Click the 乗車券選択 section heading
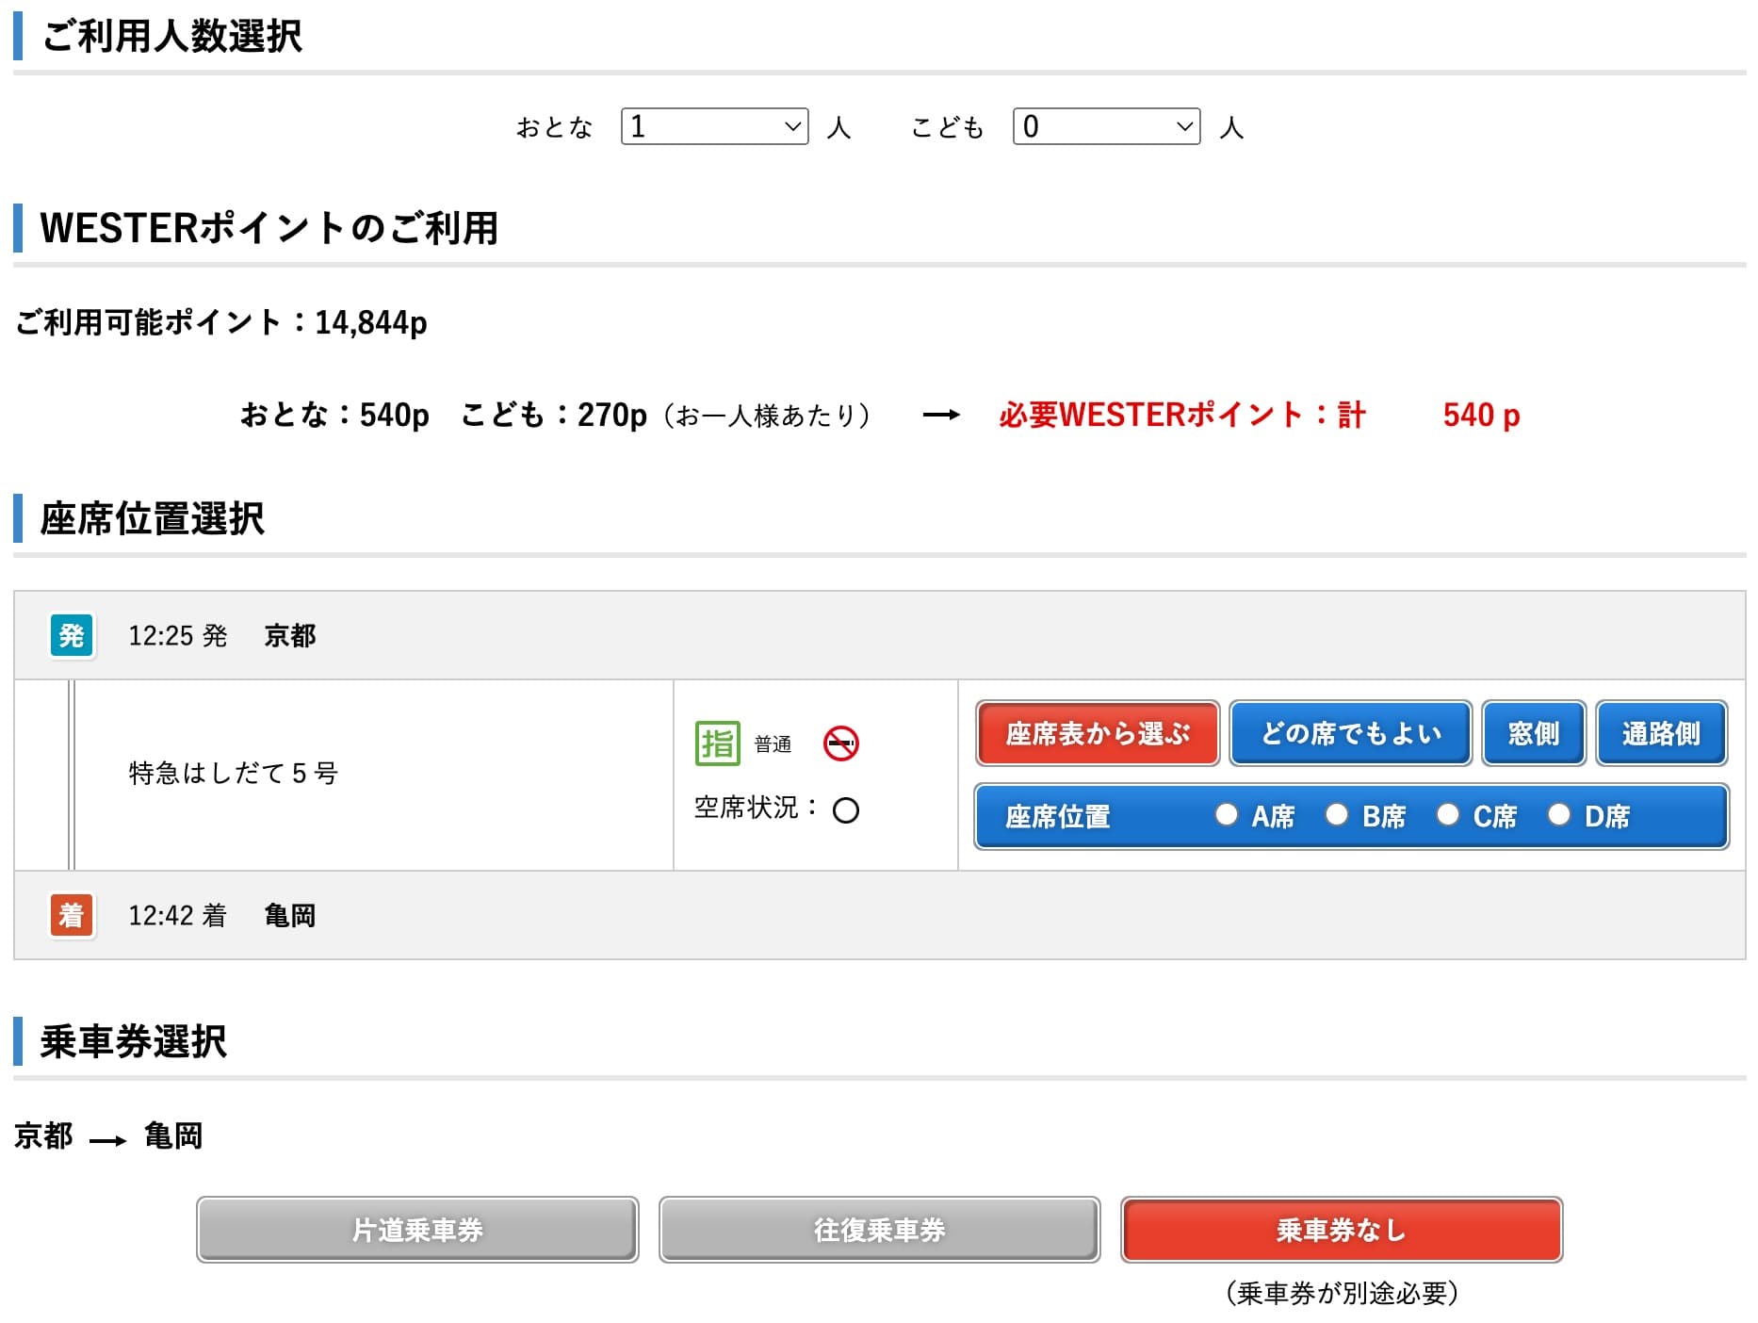Image resolution: width=1758 pixels, height=1323 pixels. coord(133,1042)
